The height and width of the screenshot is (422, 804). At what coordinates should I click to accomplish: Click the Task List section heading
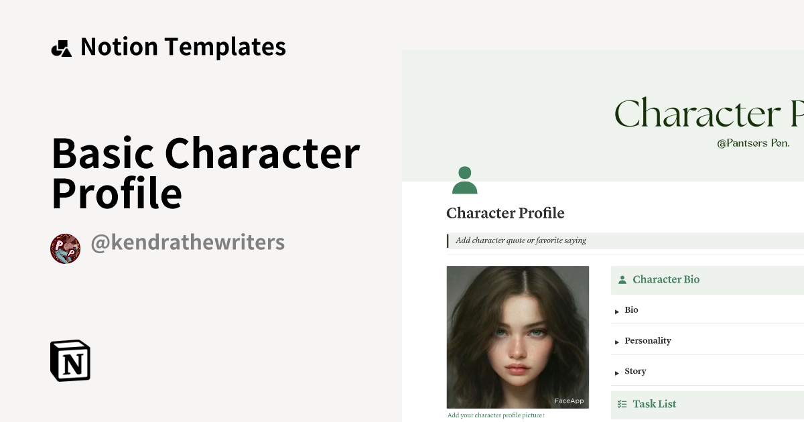[x=655, y=404]
